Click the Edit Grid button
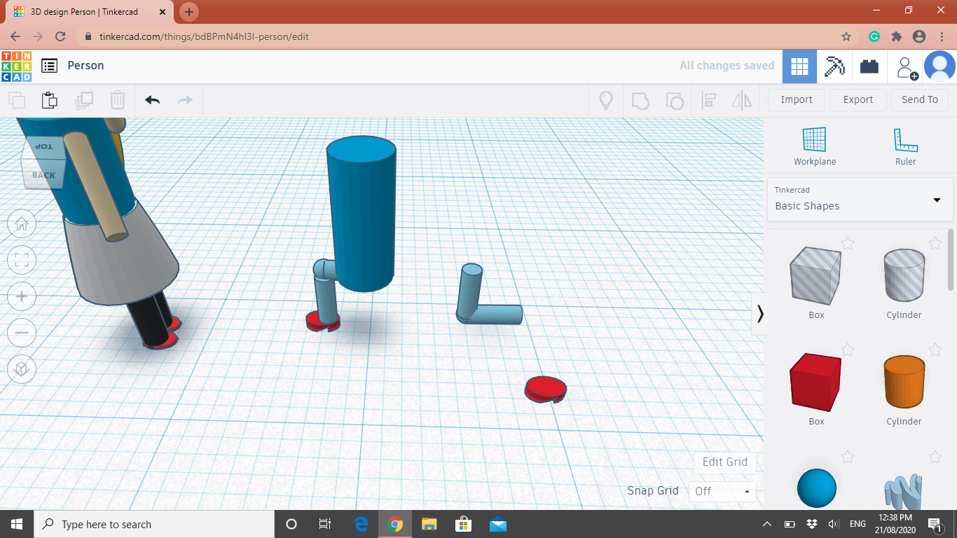 click(x=725, y=462)
